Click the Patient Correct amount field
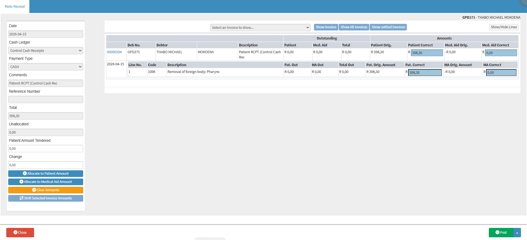 (427, 53)
